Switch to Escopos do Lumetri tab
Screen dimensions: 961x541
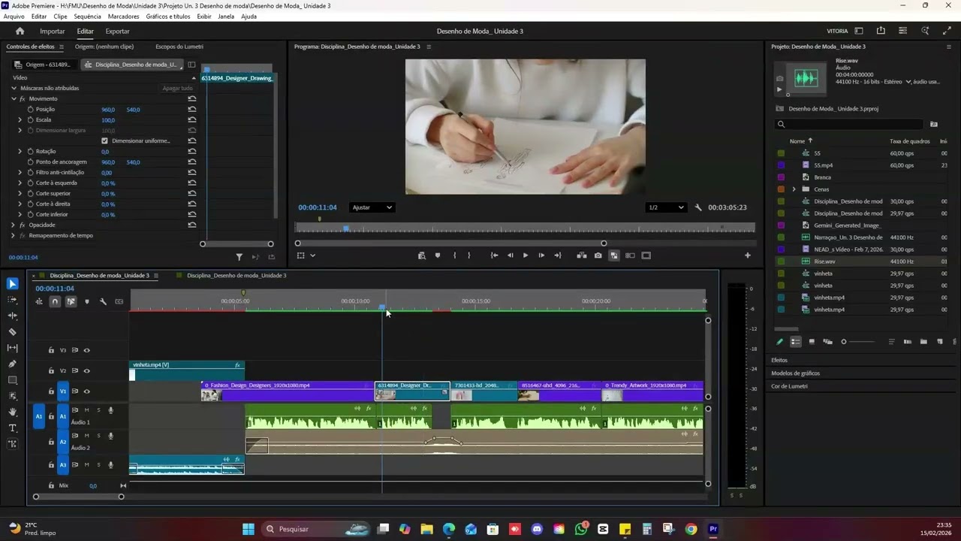click(179, 47)
